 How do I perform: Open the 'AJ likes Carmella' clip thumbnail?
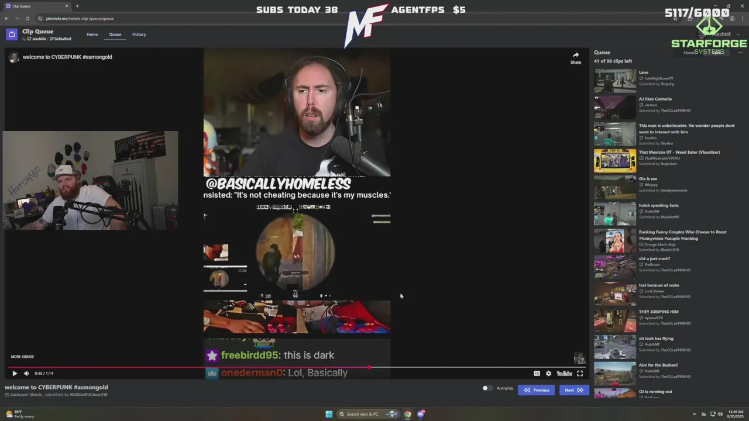click(615, 107)
